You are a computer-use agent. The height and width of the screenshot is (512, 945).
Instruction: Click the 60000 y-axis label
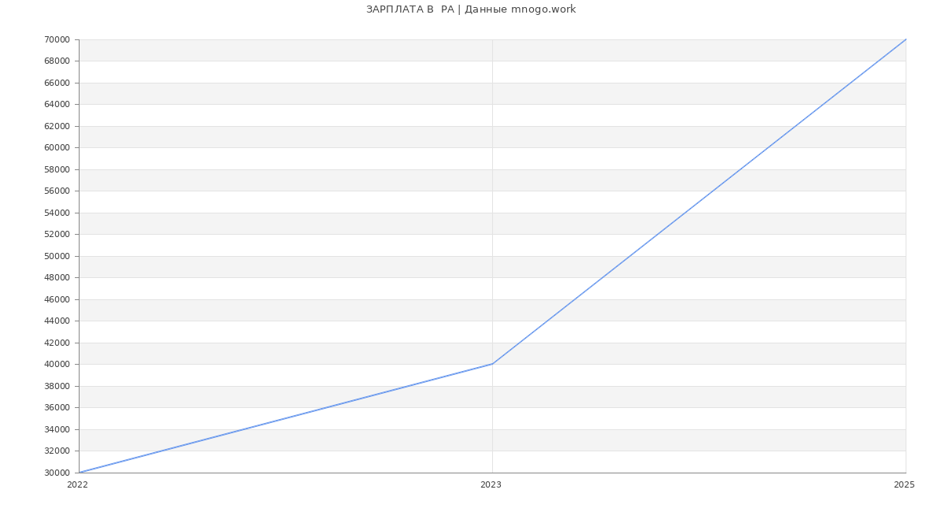57,147
